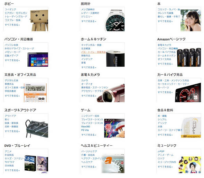Open デジタル文具 link
204x178 pixels.
click(11, 80)
